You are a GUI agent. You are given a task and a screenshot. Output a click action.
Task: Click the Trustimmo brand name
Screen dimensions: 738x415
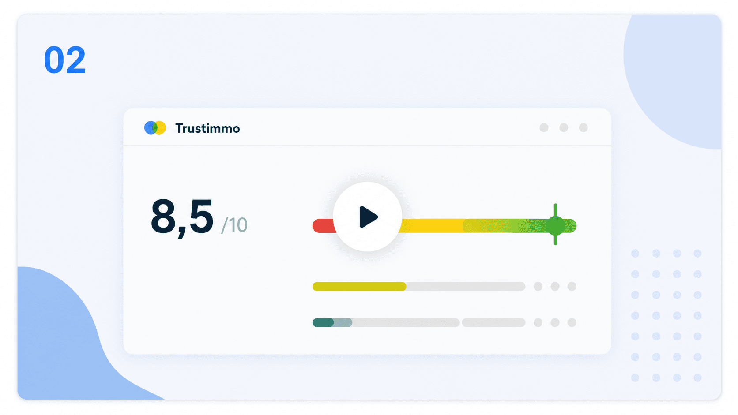click(207, 128)
